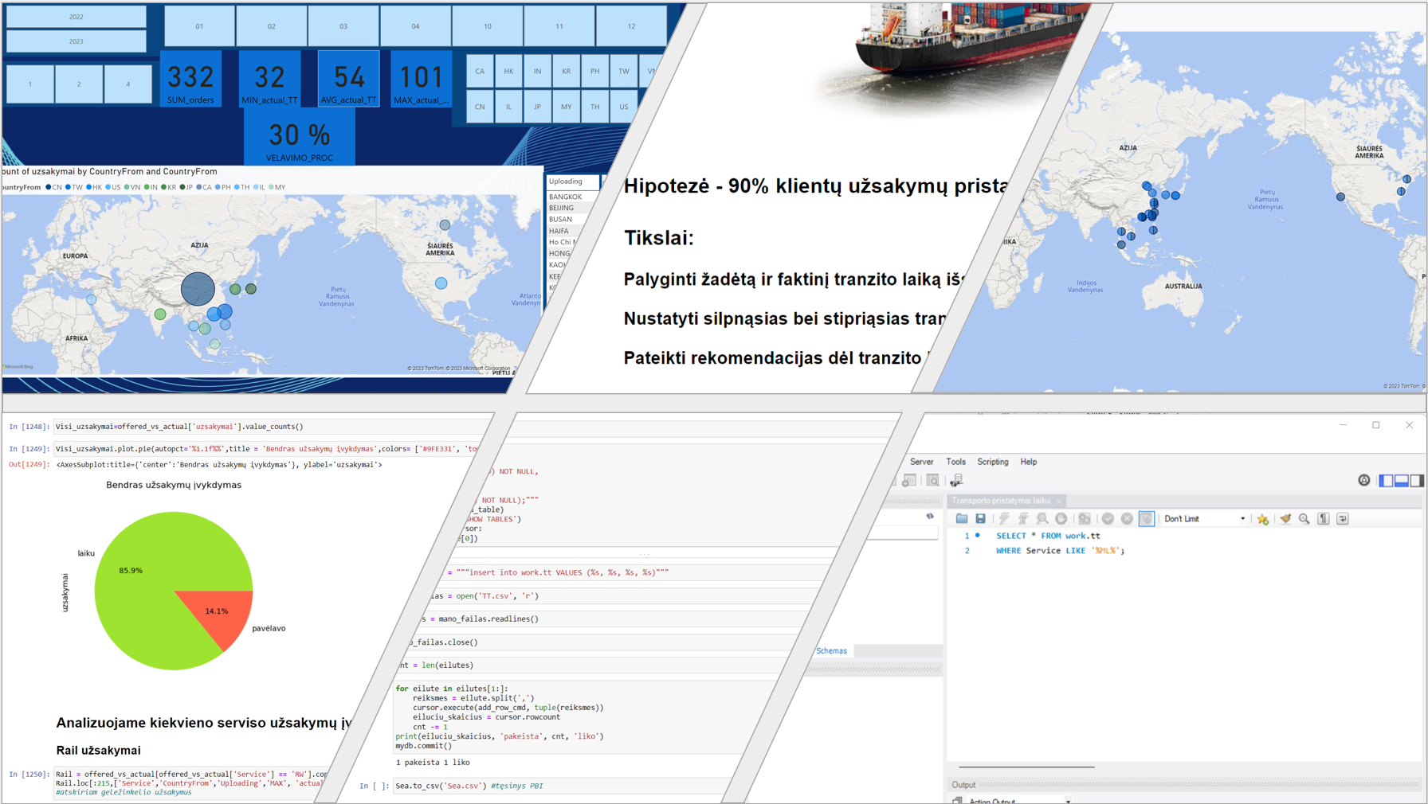Select the 2022 year slicer button
This screenshot has width=1428, height=804.
(76, 17)
